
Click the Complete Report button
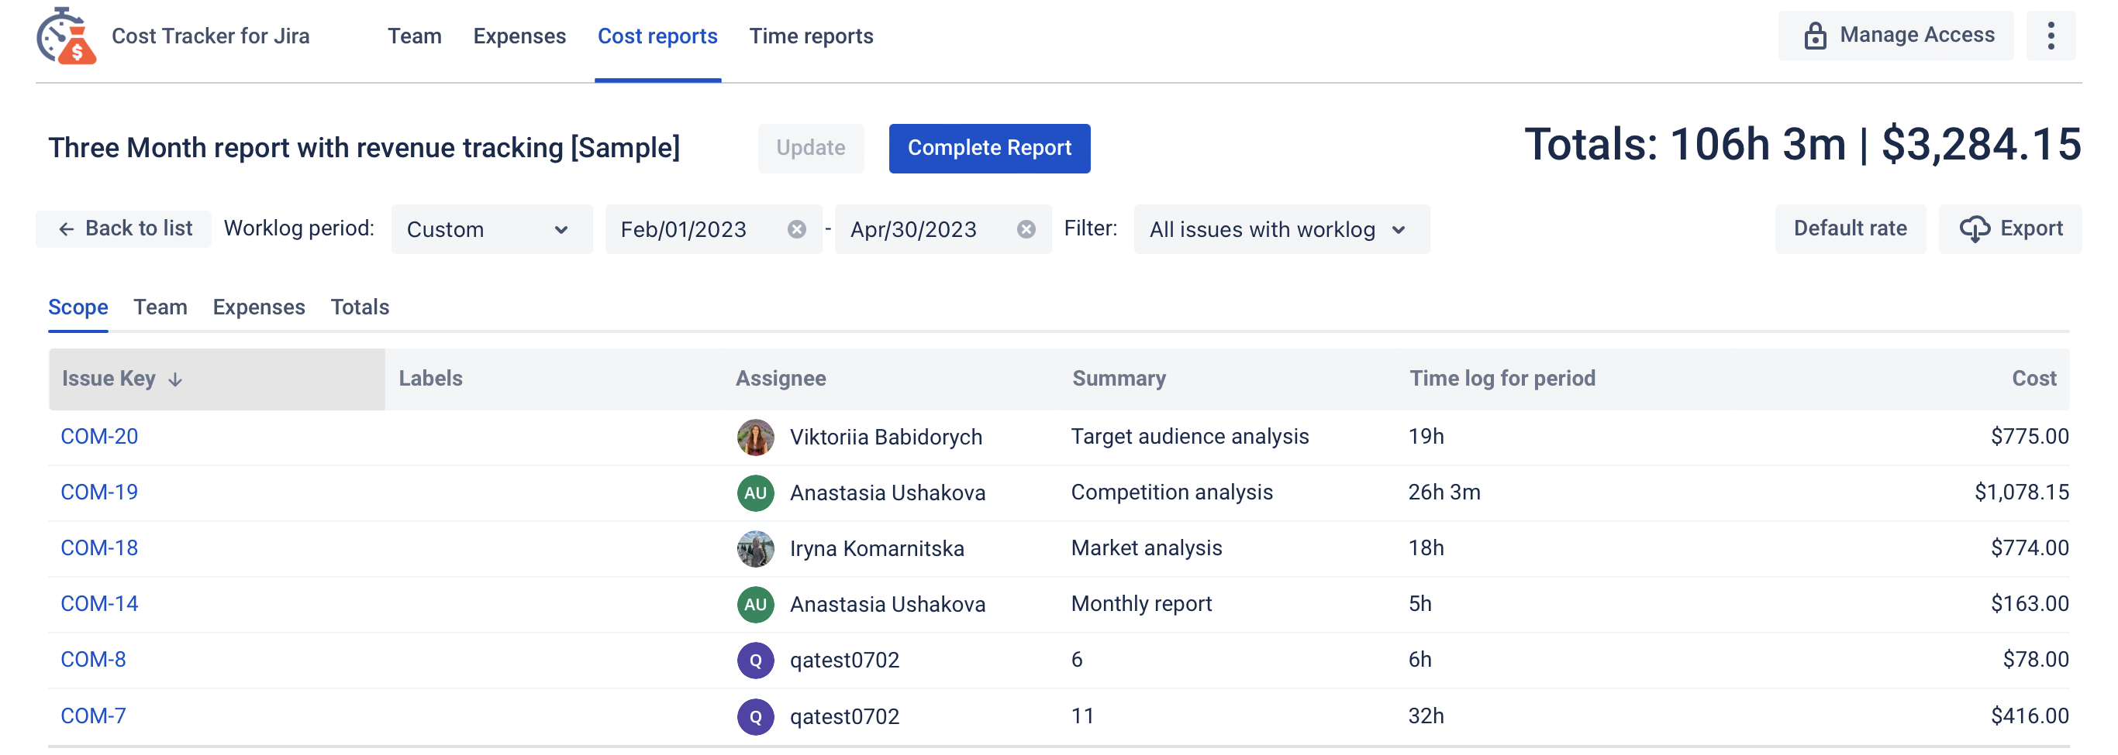coord(989,149)
